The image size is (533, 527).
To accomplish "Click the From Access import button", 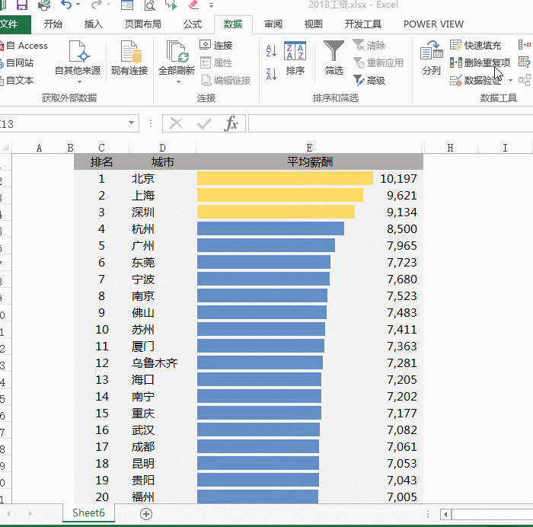I will [26, 46].
